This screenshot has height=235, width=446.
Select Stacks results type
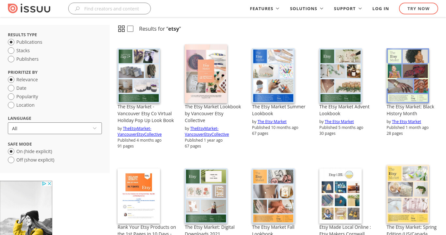(11, 51)
